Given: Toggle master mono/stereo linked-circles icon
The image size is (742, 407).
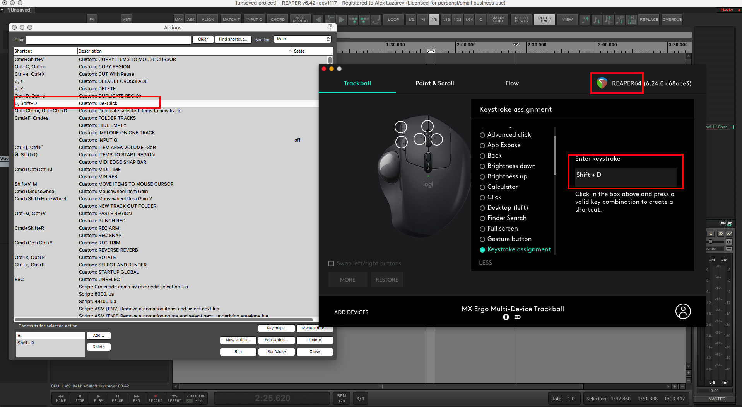Looking at the screenshot, I should [720, 234].
